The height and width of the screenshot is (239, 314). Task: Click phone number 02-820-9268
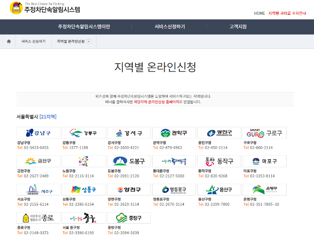[216, 176]
